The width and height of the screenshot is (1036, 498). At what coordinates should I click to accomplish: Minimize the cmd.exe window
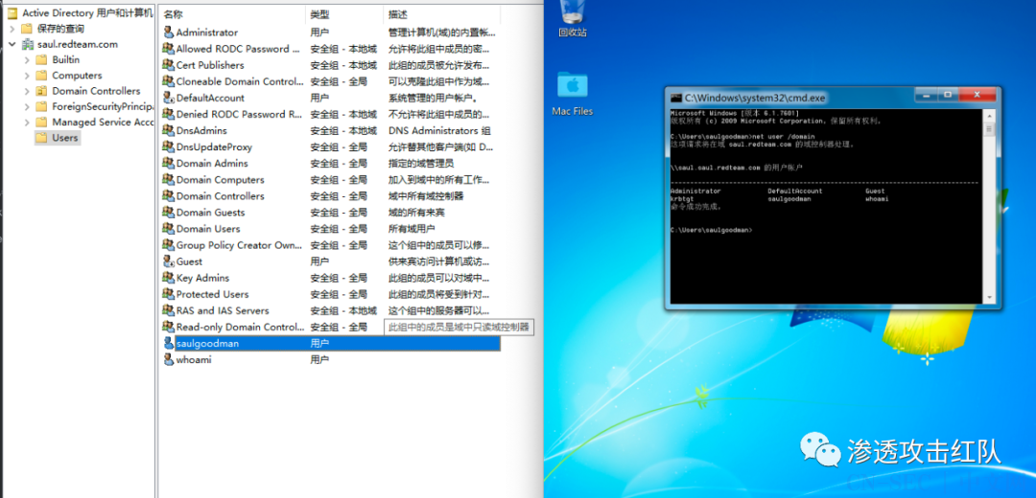point(926,95)
